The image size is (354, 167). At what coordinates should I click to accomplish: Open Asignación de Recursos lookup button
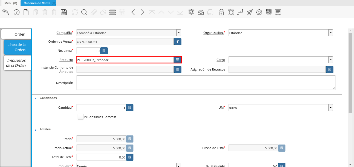[x=330, y=69]
